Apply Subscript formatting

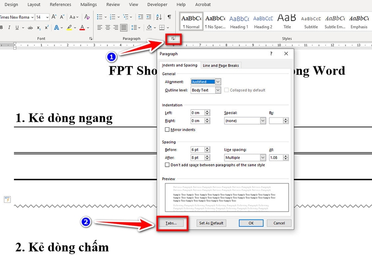point(39,28)
